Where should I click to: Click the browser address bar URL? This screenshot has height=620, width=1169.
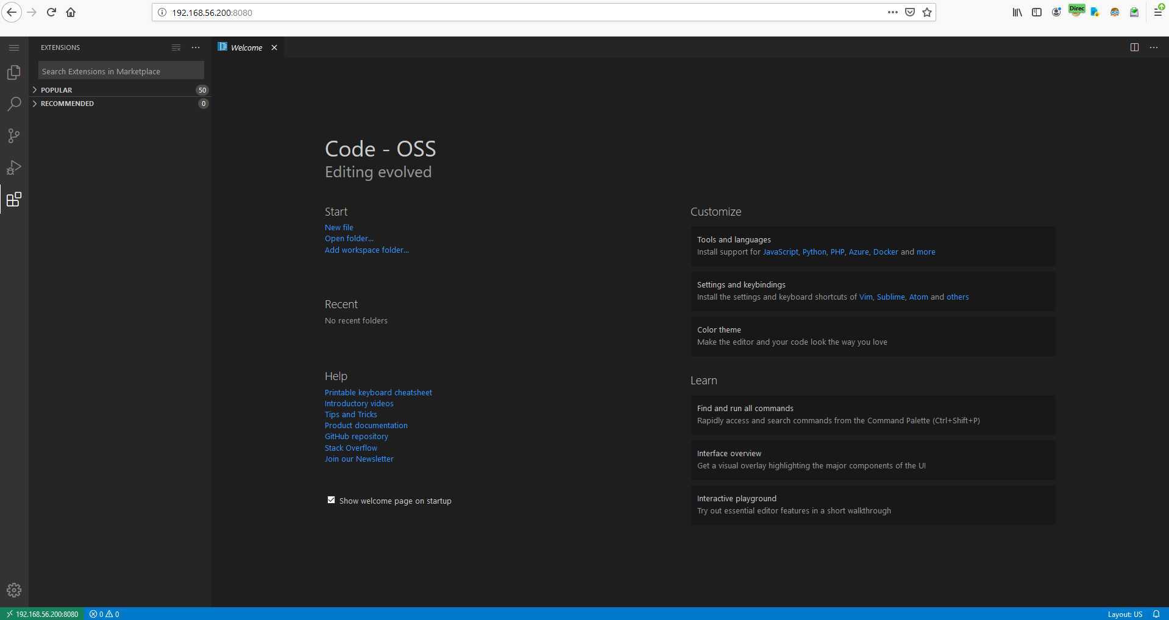[212, 12]
